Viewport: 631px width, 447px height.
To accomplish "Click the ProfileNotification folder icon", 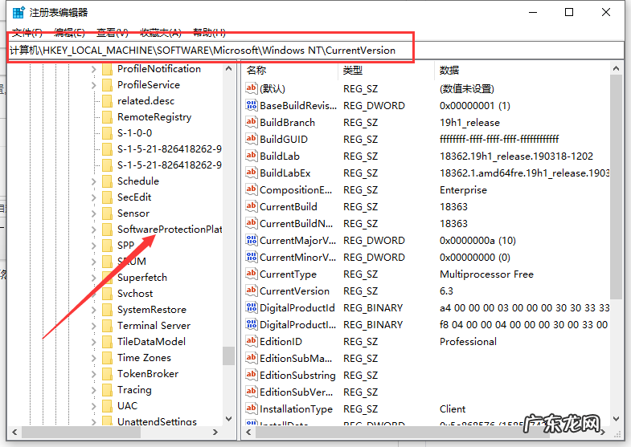I will pos(107,69).
